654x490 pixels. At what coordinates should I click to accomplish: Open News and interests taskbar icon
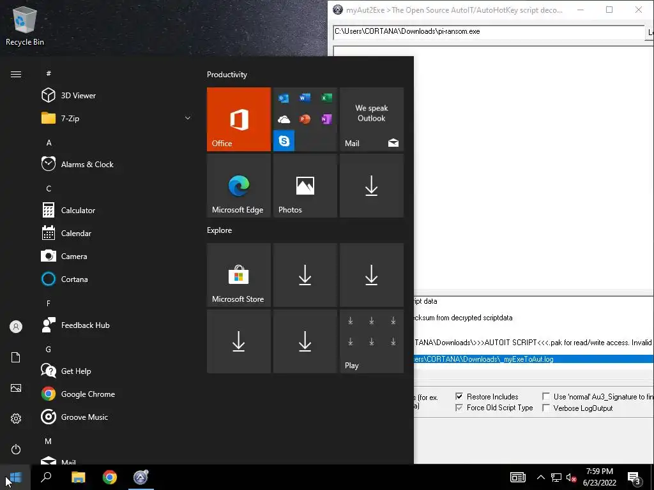(x=517, y=477)
